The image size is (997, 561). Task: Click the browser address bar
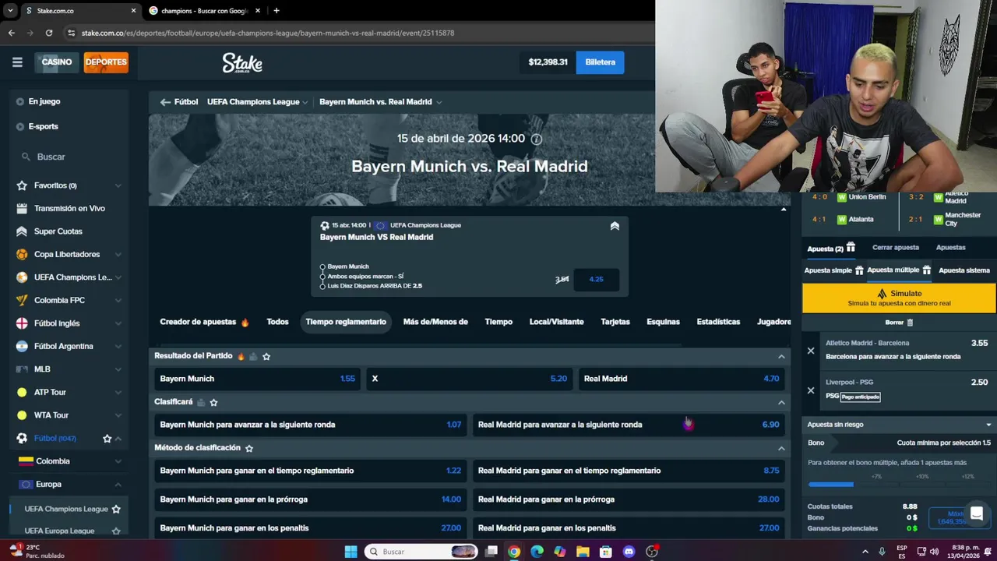coord(351,33)
